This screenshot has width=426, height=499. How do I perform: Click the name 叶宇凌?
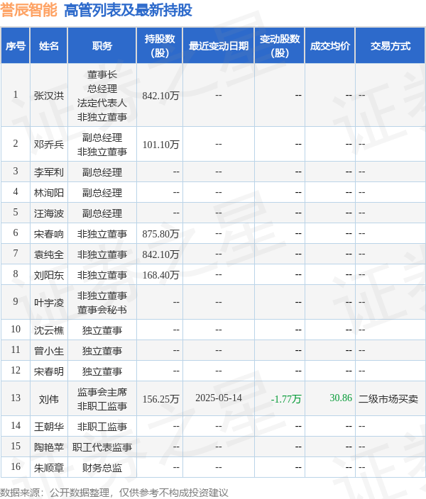[x=49, y=303]
